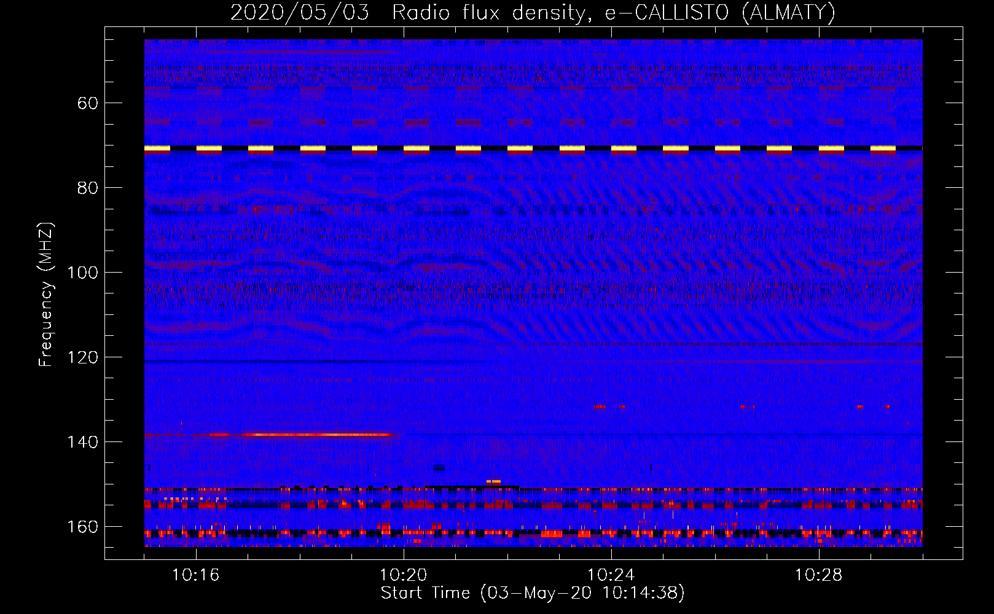994x614 pixels.
Task: Click the 10:20 time tick label
Action: (404, 575)
